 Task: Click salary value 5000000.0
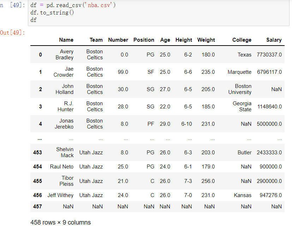269,124
